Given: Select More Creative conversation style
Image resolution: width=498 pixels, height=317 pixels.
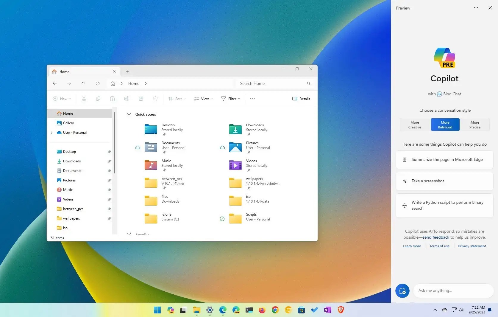Looking at the screenshot, I should click(x=415, y=125).
